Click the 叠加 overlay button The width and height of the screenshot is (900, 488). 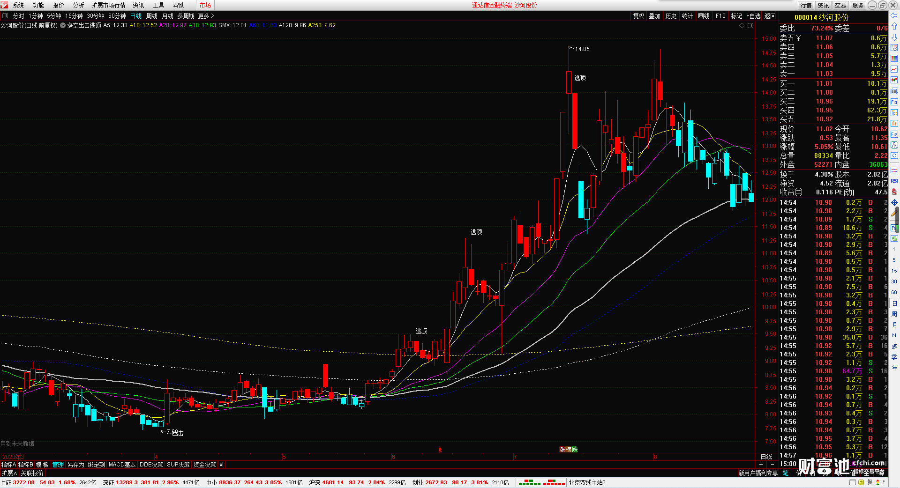click(x=655, y=16)
